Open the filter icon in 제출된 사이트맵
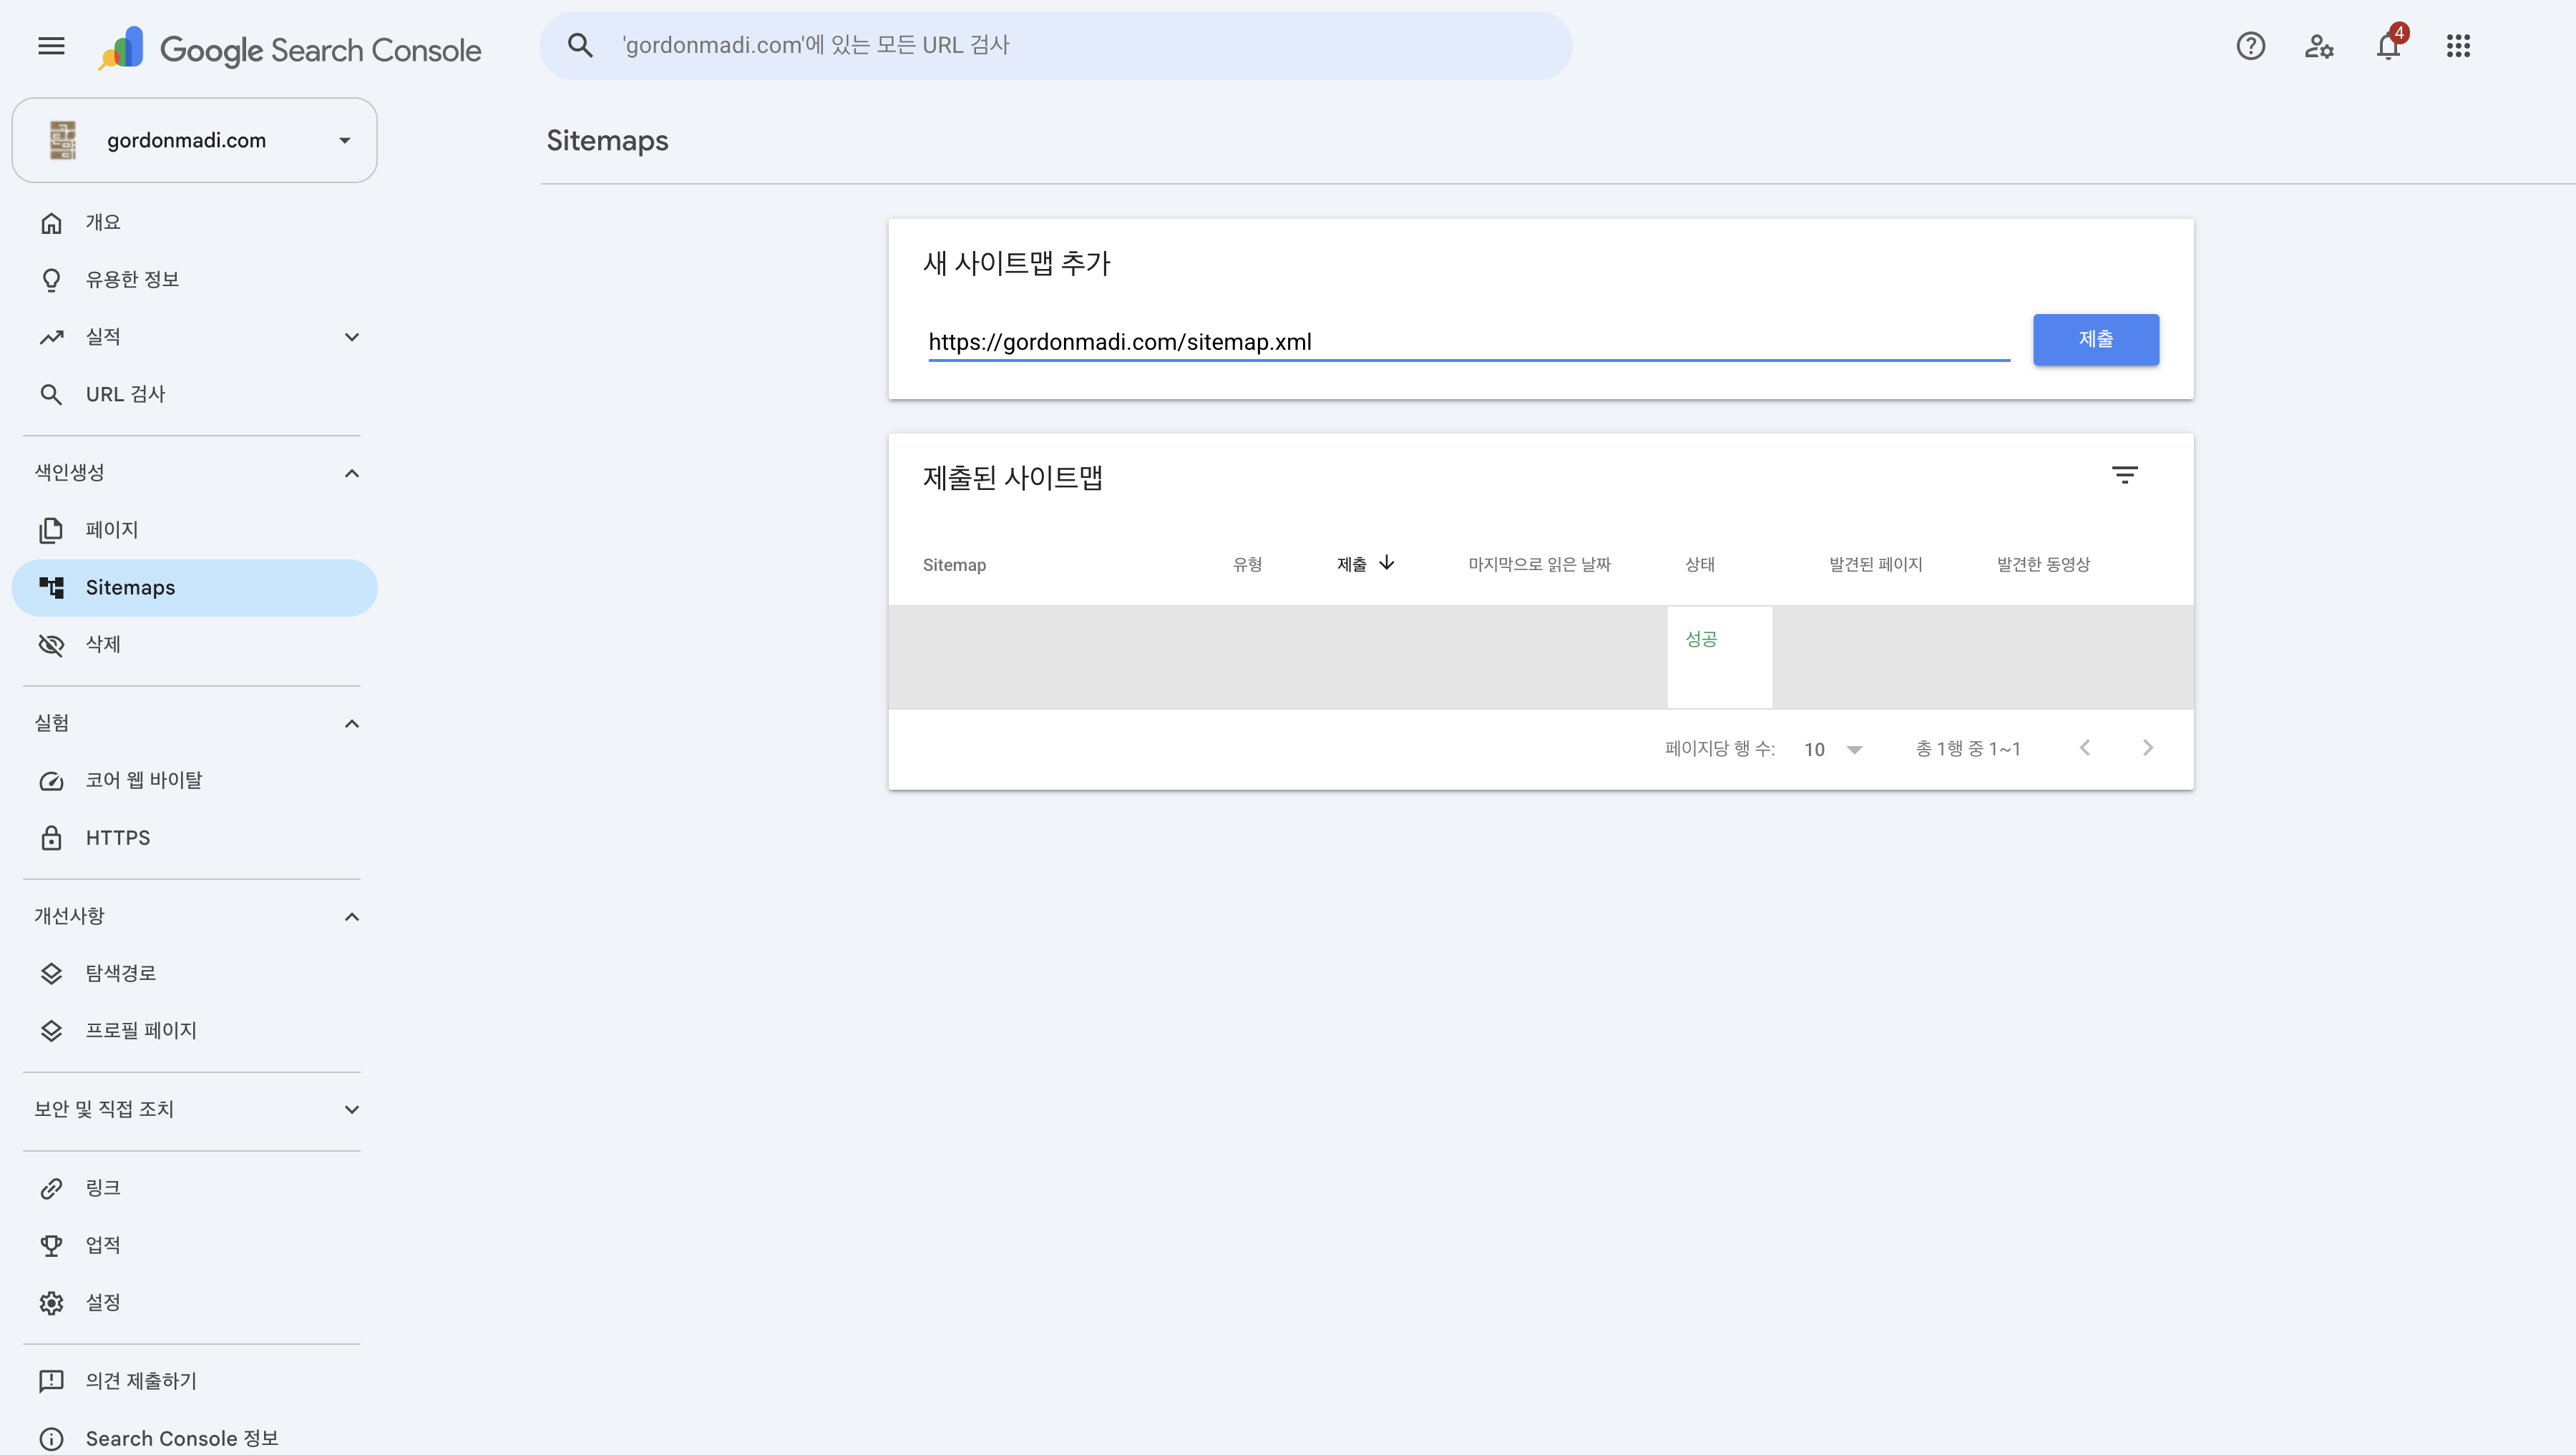Viewport: 2576px width, 1455px height. 2124,474
